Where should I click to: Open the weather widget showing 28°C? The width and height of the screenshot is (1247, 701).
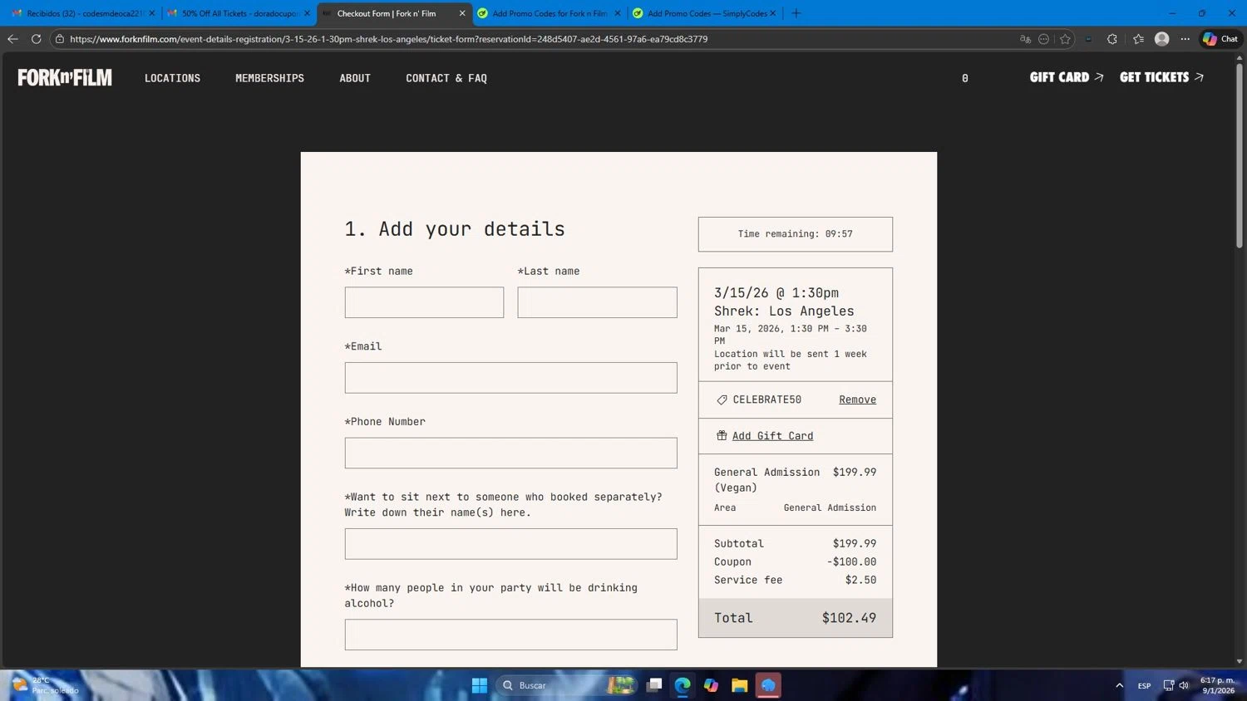click(46, 685)
